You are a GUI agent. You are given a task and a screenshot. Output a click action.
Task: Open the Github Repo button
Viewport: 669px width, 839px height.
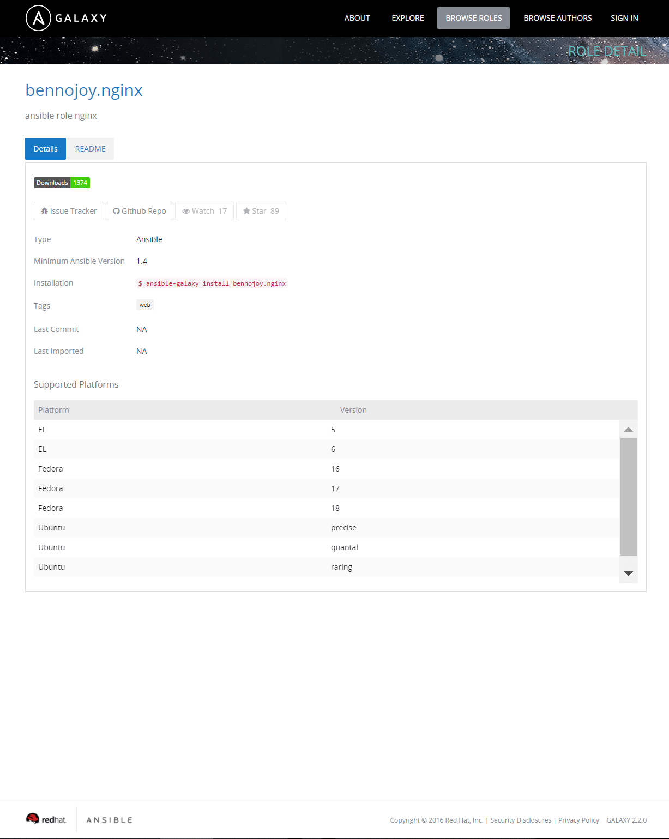coord(140,211)
